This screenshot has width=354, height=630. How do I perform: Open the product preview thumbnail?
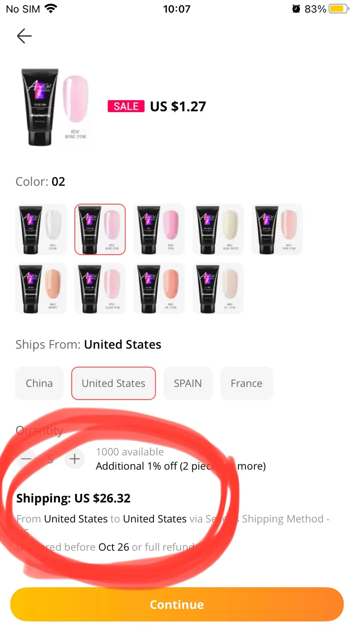point(56,107)
